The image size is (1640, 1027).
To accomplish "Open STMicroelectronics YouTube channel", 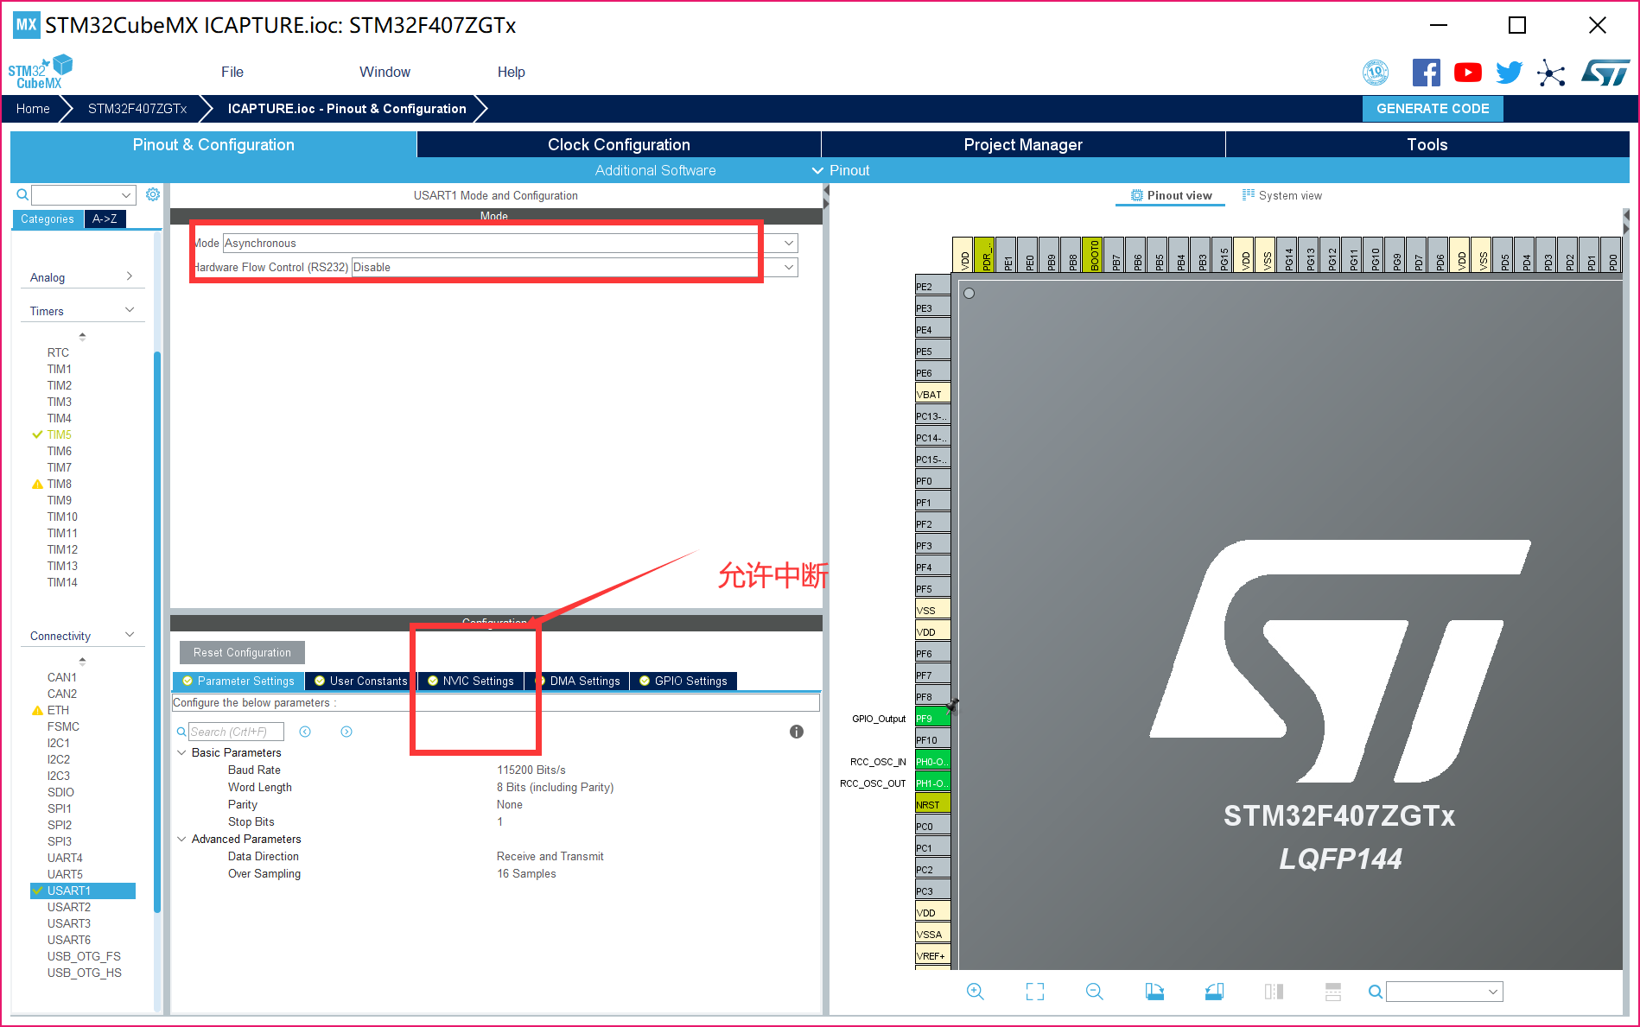I will 1467,73.
